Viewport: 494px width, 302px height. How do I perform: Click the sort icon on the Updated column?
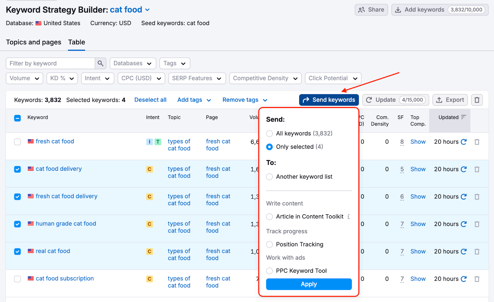point(464,117)
